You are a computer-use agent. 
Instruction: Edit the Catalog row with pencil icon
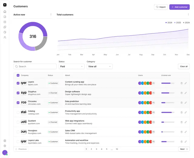pyautogui.click(x=186, y=112)
